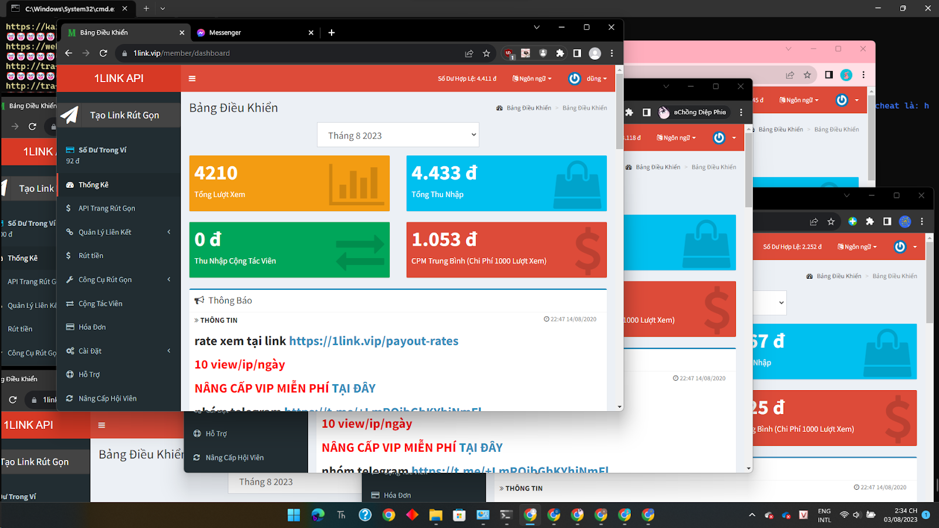Viewport: 939px width, 528px height.
Task: Select the Bảng Điều Khiển Chrome tab
Action: point(126,33)
